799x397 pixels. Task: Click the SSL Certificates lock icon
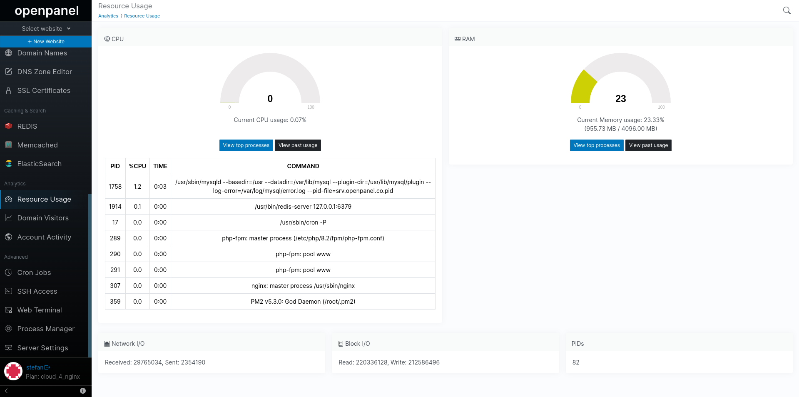point(8,90)
